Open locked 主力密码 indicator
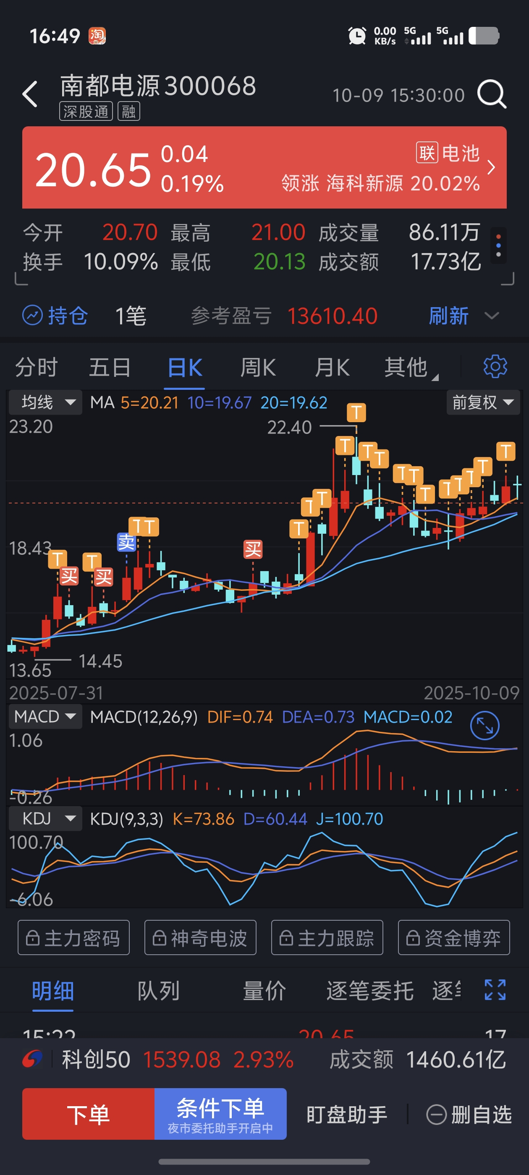 73,937
